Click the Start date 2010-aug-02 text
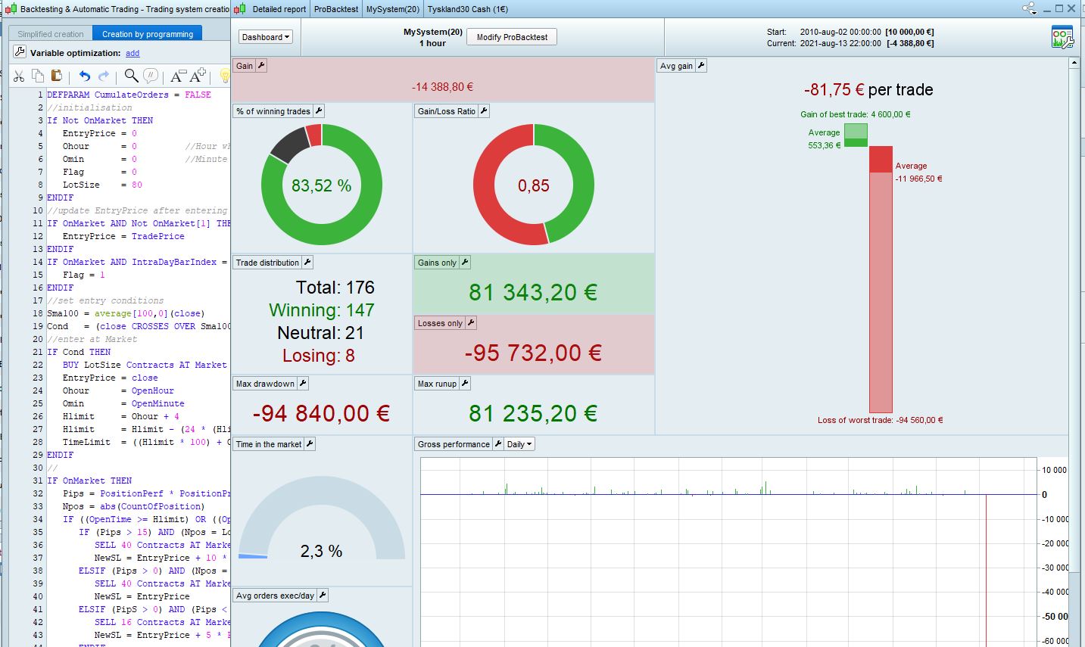 tap(840, 33)
